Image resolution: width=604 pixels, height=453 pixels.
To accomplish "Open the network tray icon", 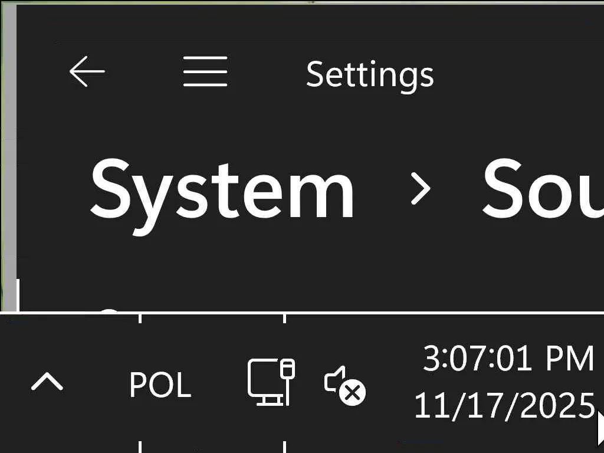I will coord(271,382).
